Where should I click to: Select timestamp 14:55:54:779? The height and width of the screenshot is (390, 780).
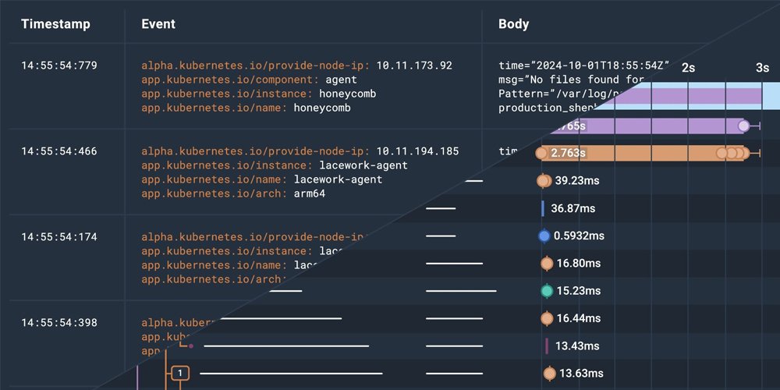coord(59,66)
